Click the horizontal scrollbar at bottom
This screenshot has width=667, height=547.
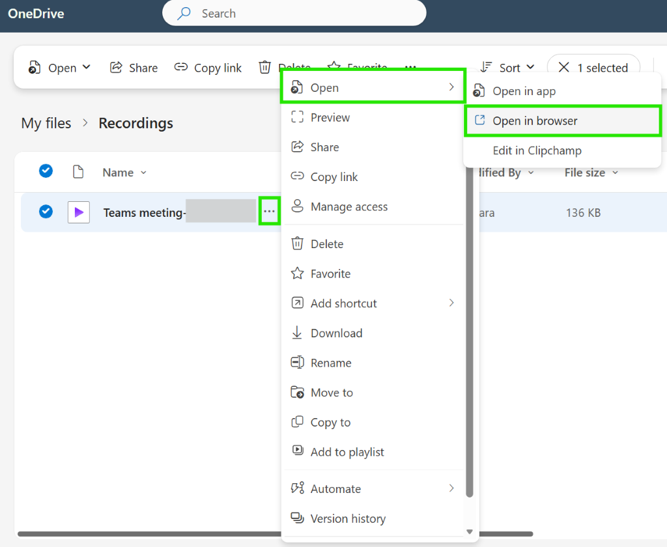pos(276,534)
